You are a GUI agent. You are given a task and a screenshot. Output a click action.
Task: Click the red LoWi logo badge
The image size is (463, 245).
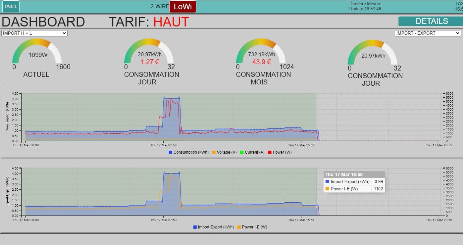pyautogui.click(x=182, y=7)
